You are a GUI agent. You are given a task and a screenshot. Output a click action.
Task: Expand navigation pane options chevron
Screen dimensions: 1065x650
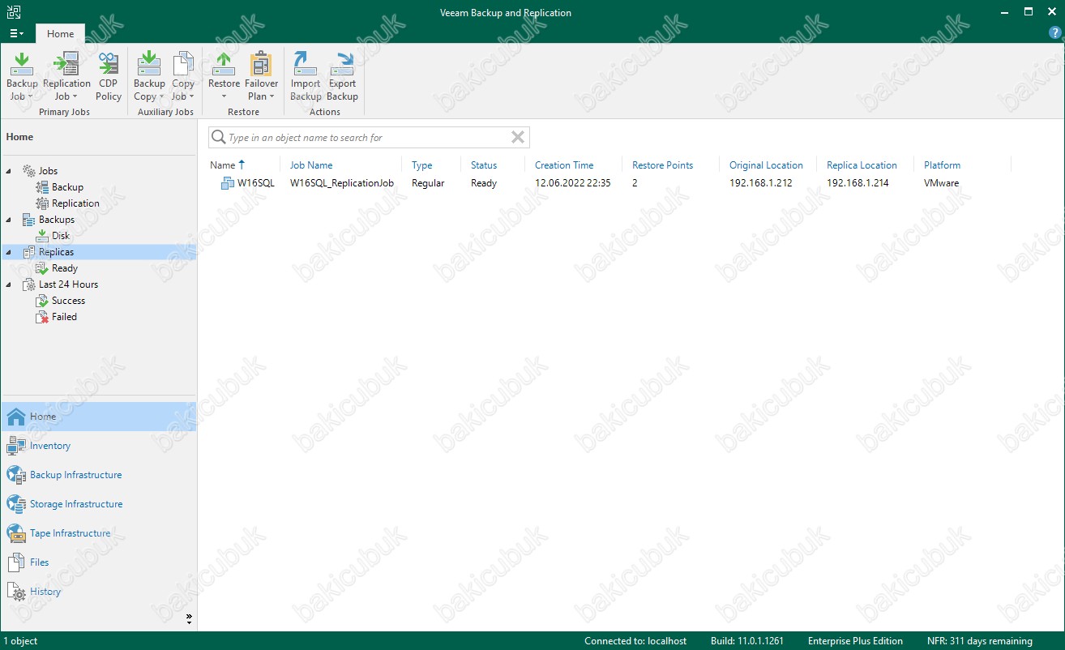189,618
